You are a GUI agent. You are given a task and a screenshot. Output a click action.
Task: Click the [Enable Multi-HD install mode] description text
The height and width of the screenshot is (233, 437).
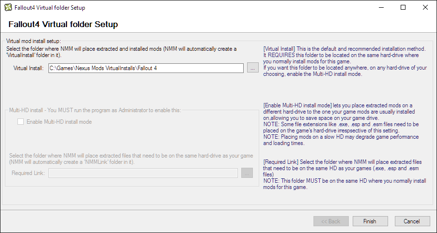pyautogui.click(x=341, y=124)
